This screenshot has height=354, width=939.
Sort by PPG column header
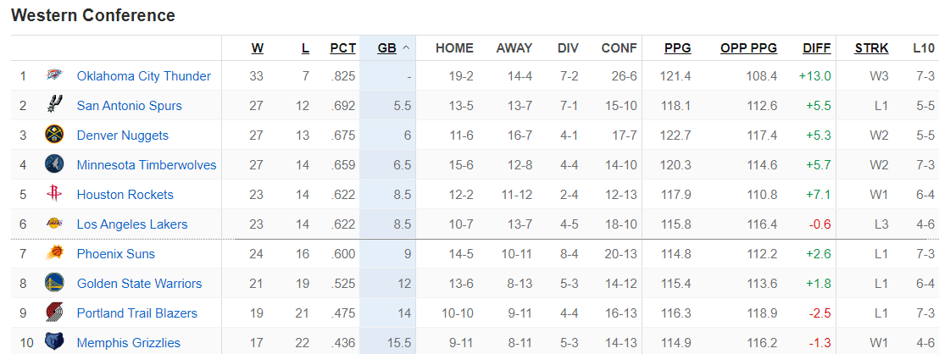(677, 48)
